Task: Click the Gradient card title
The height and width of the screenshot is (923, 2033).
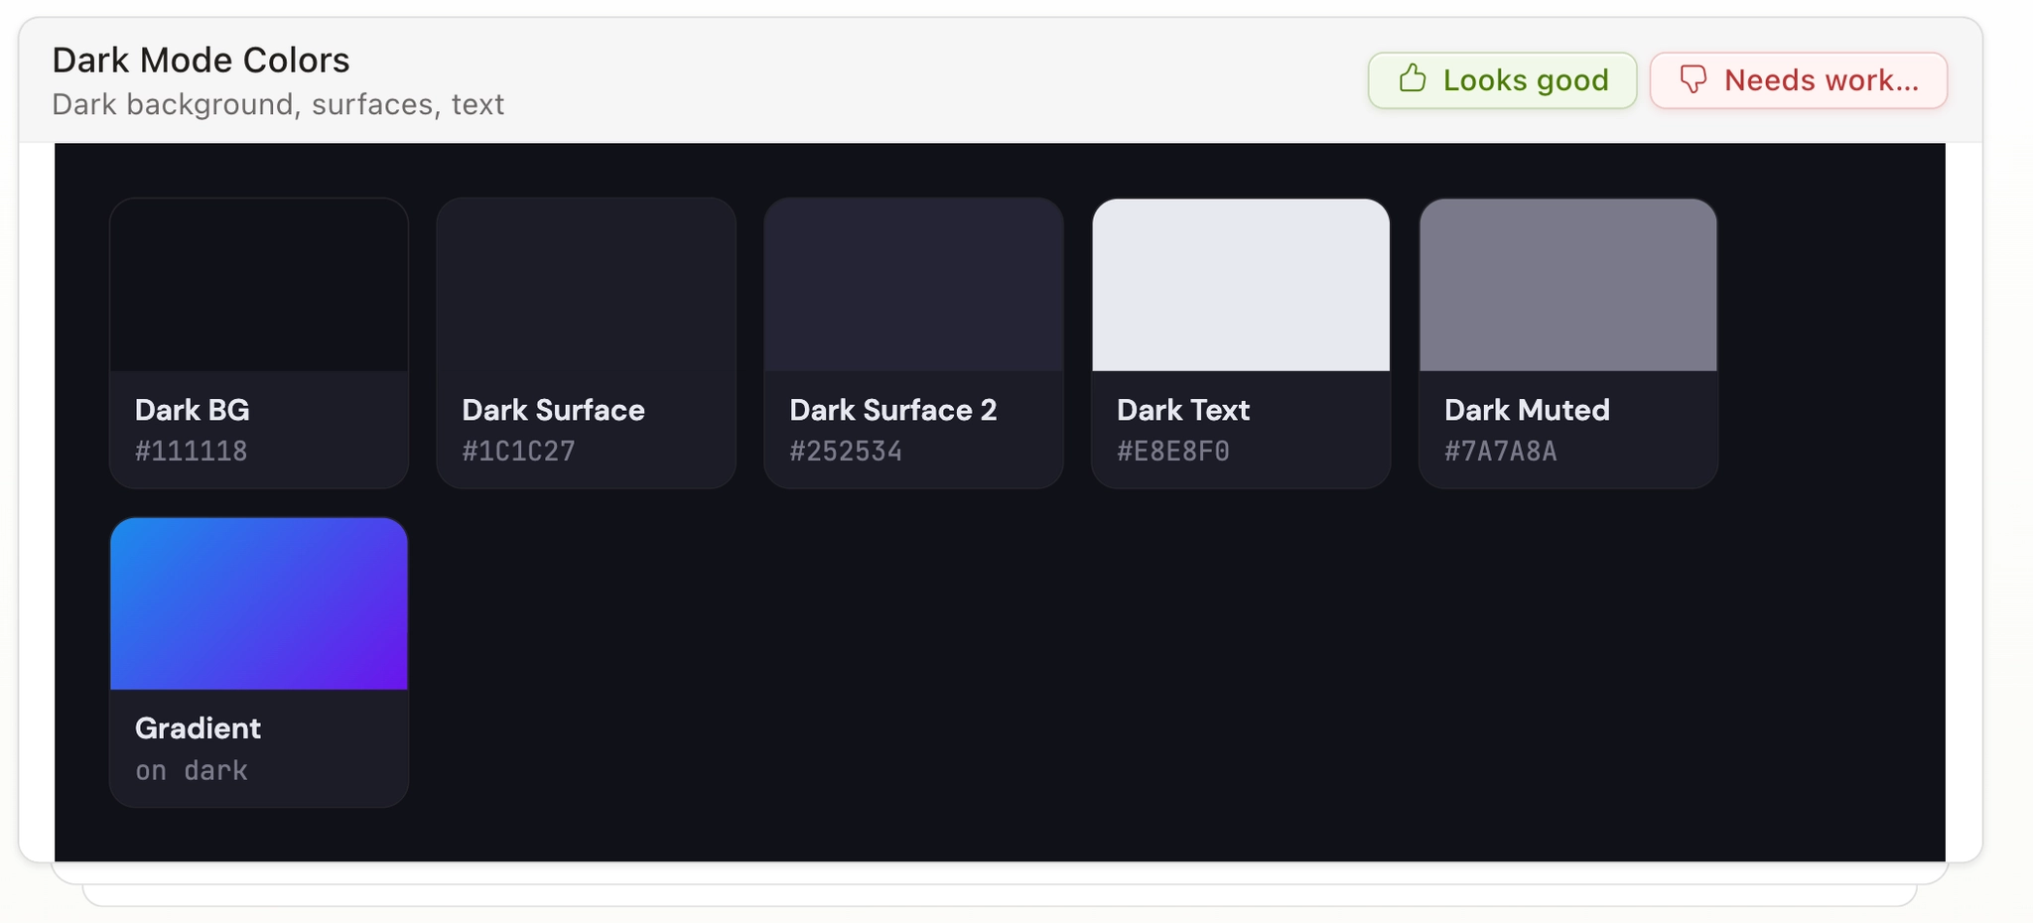Action: 199,728
